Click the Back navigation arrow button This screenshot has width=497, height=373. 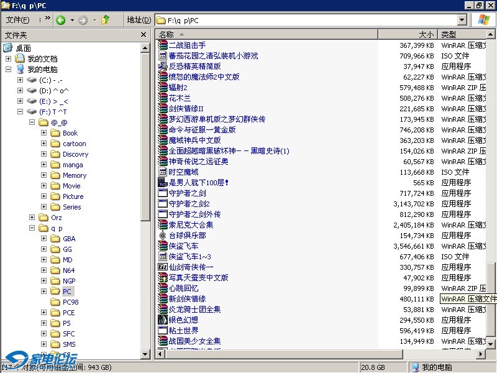[61, 20]
